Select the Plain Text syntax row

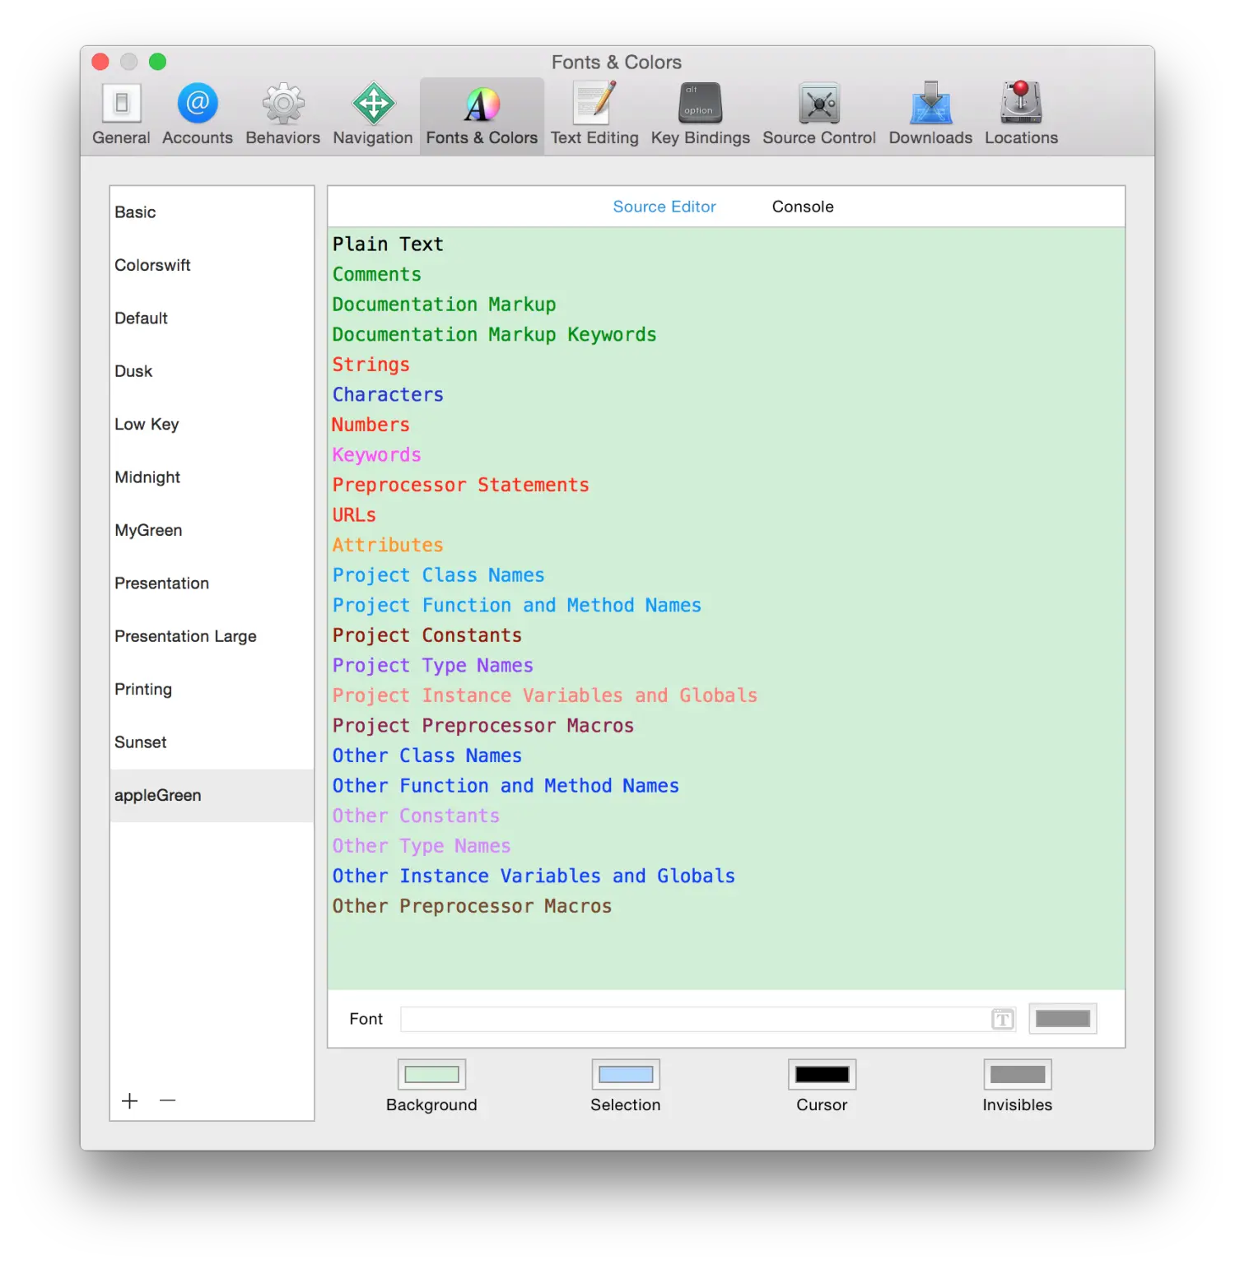click(726, 244)
